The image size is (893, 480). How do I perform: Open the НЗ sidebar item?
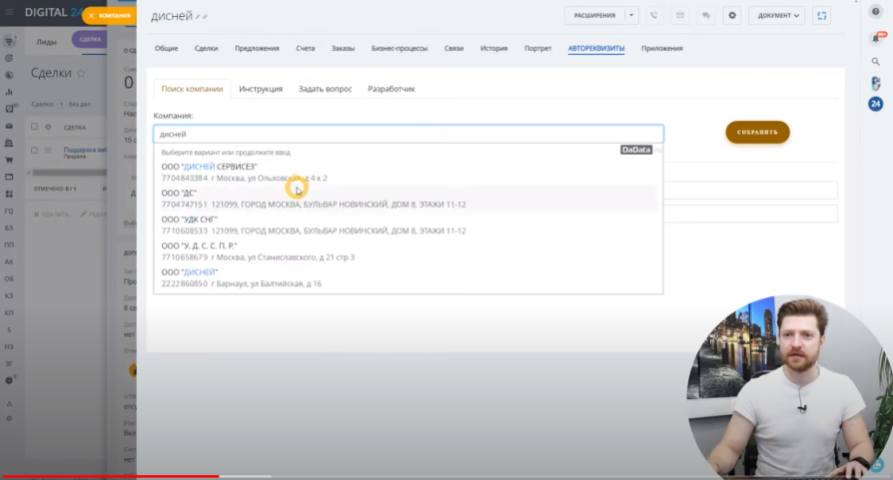click(x=9, y=347)
